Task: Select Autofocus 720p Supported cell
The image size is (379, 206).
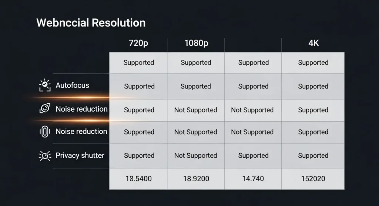Action: tap(139, 86)
